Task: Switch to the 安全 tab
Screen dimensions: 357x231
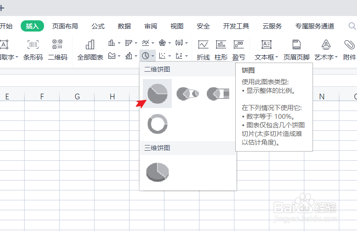Action: [203, 26]
